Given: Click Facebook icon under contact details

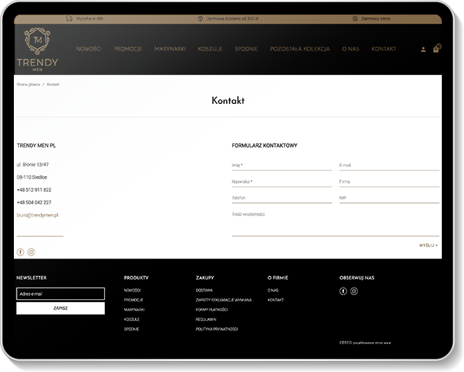Looking at the screenshot, I should coord(21,252).
